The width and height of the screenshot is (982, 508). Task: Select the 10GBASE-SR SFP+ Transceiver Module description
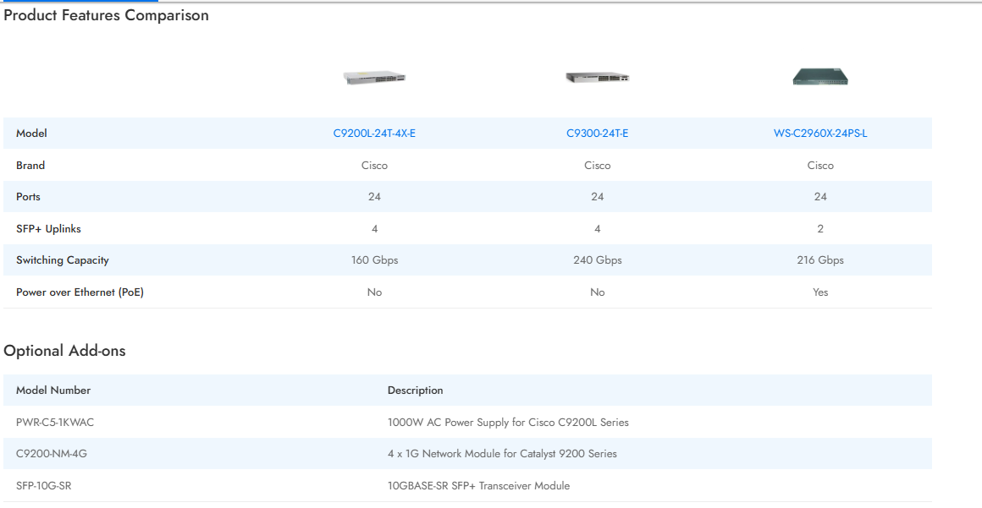coord(478,485)
